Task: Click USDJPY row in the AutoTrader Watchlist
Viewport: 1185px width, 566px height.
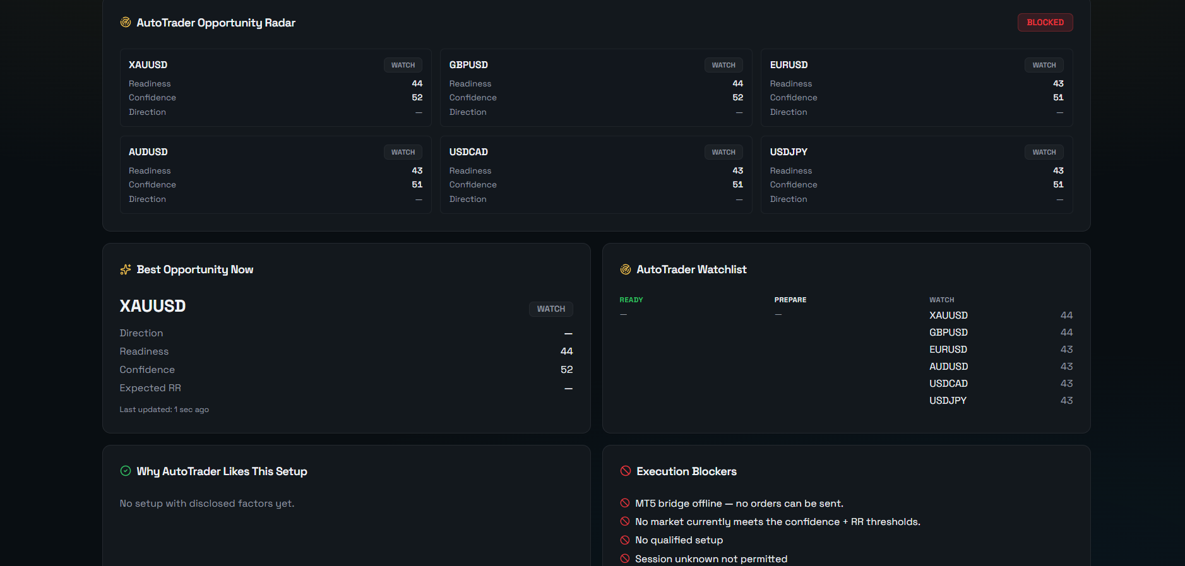Action: click(1001, 401)
